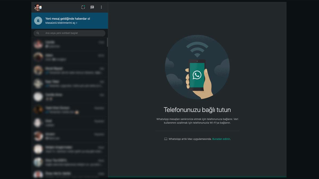Viewport: 319px width, 179px height.
Task: Open the Status updates circle icon
Action: coord(83,7)
